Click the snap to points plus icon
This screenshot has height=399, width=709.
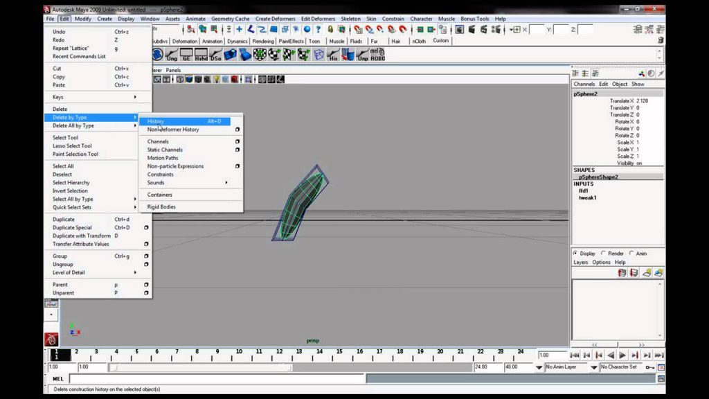point(239,29)
